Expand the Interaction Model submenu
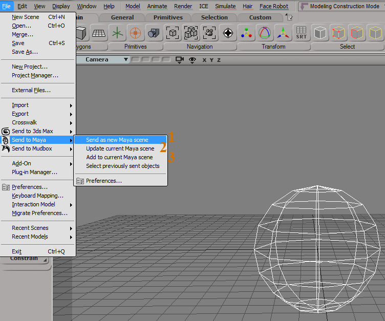385x321 pixels. pos(38,205)
